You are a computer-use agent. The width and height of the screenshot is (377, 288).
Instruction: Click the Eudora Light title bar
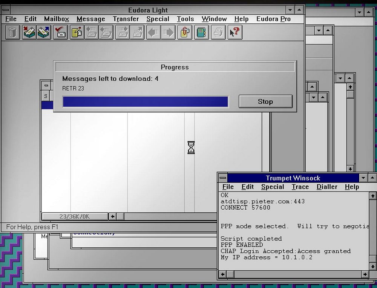click(x=148, y=10)
